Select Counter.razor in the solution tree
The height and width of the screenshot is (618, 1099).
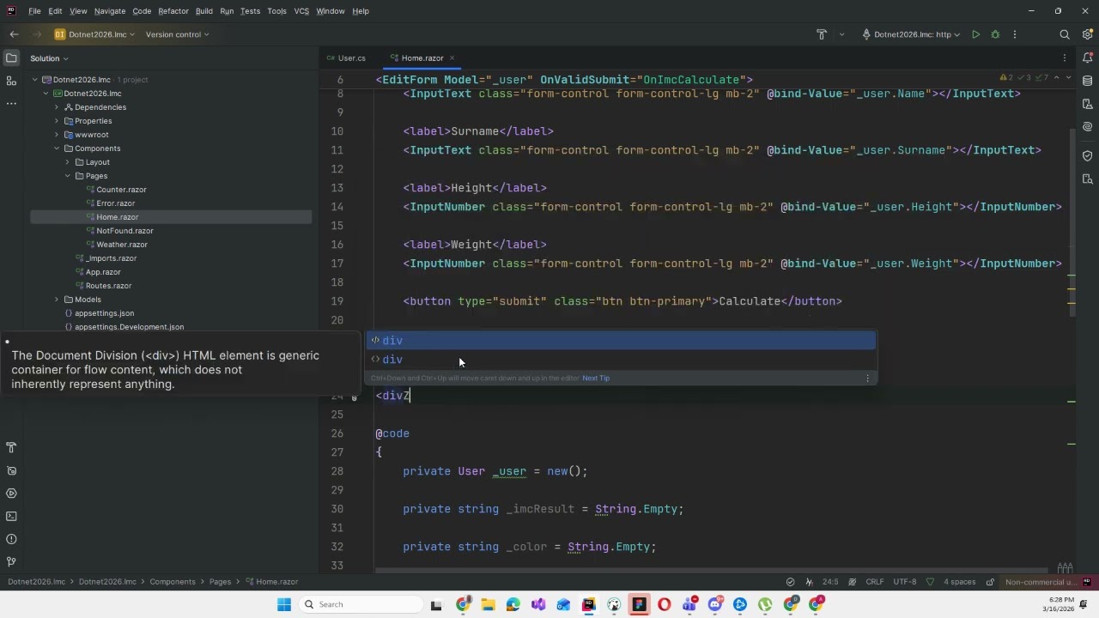pos(121,190)
